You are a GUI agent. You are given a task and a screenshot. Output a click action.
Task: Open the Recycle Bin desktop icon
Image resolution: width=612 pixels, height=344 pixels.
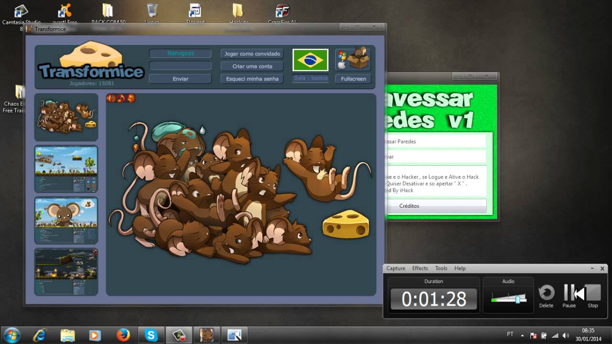point(152,14)
